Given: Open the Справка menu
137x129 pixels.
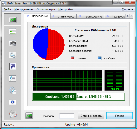Looking at the screenshot, I should point(128,9).
